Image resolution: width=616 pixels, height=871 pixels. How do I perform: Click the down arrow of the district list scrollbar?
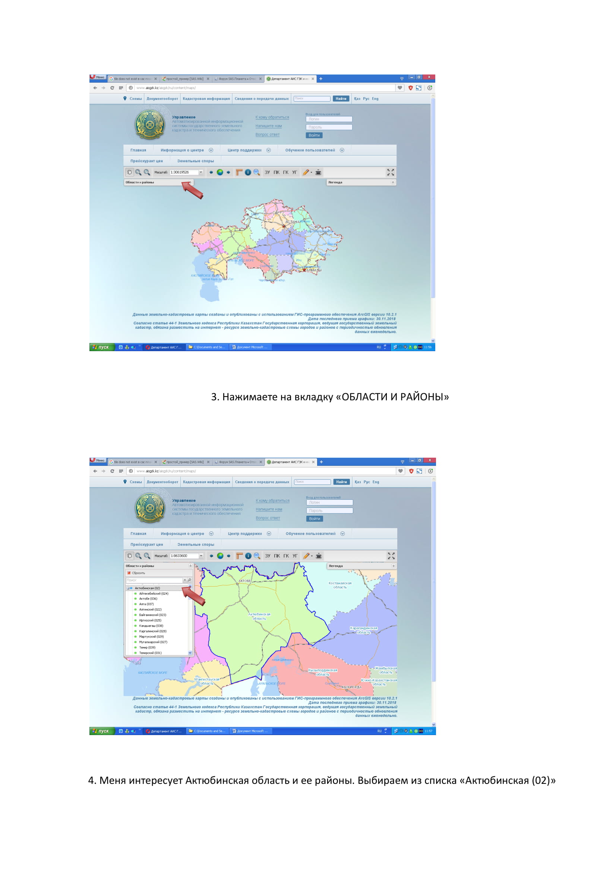click(190, 652)
